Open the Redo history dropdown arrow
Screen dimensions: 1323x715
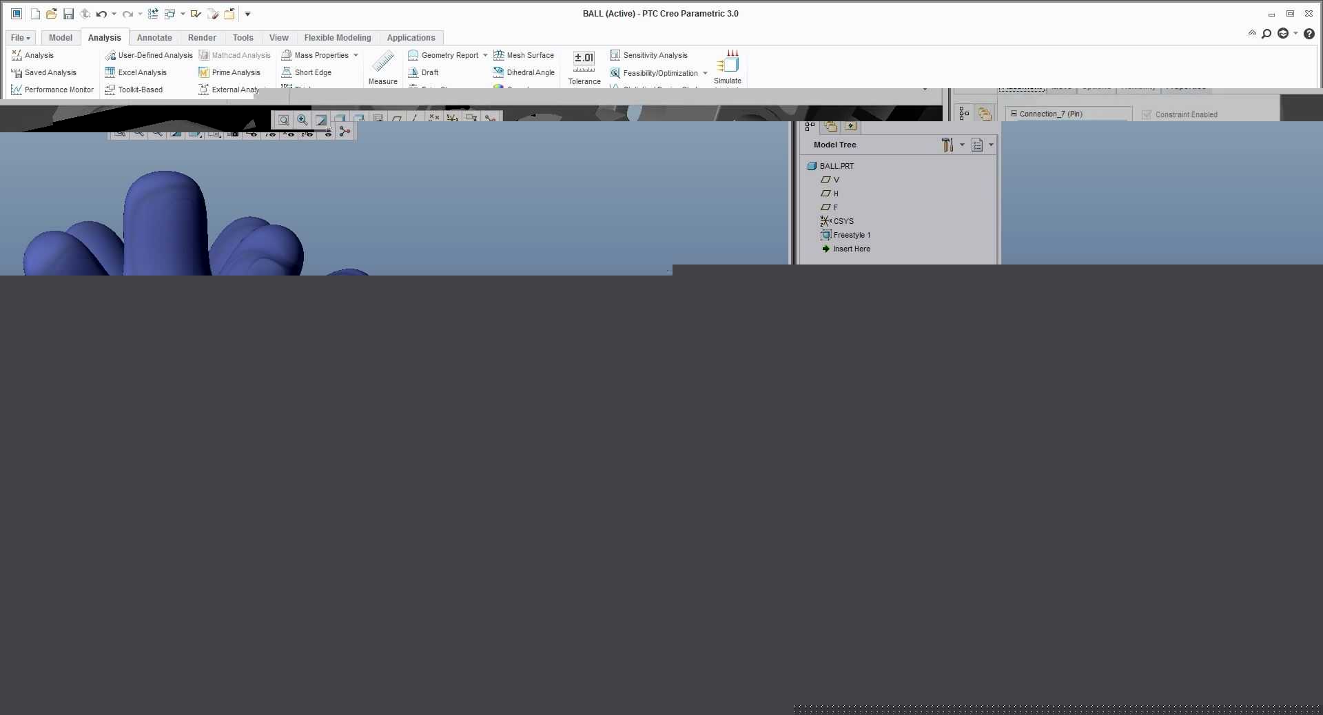click(140, 14)
